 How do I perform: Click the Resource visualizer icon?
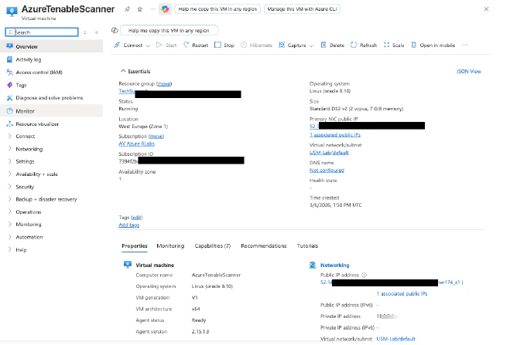(10, 123)
